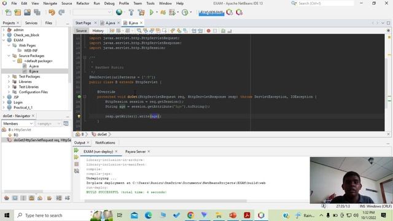This screenshot has width=393, height=221.
Task: Toggle Show Fields filter in Navigator
Action: coord(15,198)
